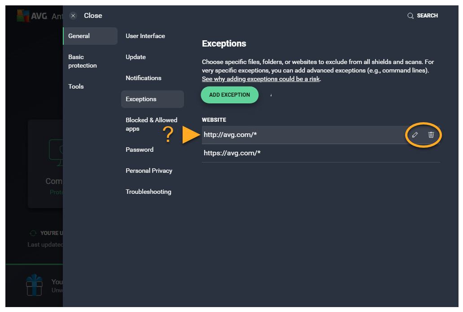This screenshot has height=312, width=463.
Task: Open Update settings
Action: [136, 57]
